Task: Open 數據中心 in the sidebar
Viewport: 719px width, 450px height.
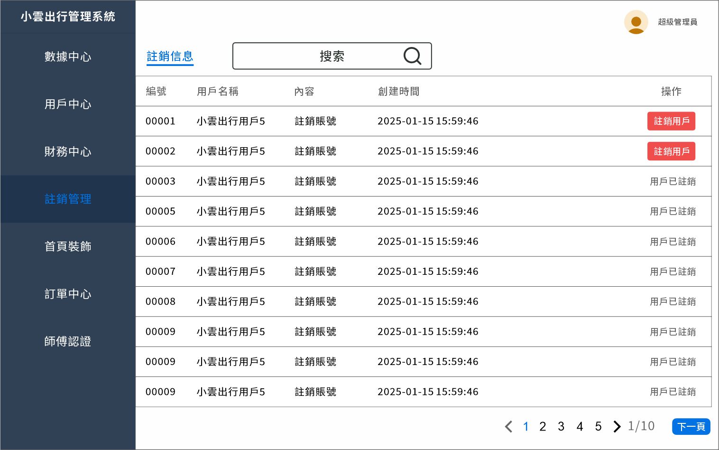Action: (68, 56)
